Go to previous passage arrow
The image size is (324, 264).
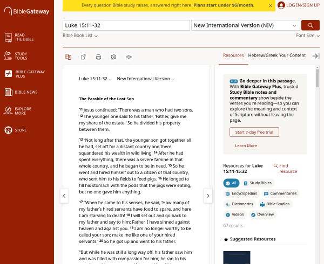coord(64,196)
